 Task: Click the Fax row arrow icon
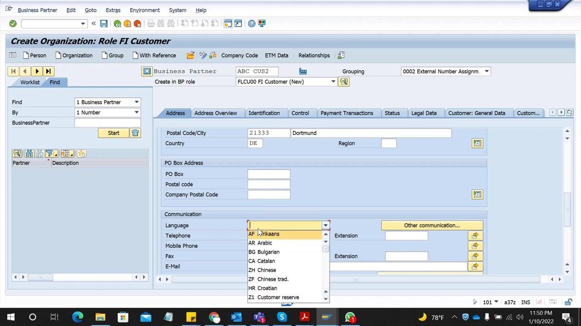click(475, 256)
